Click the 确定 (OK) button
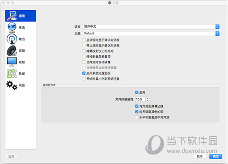Image resolution: width=228 pixels, height=164 pixels. [215, 156]
